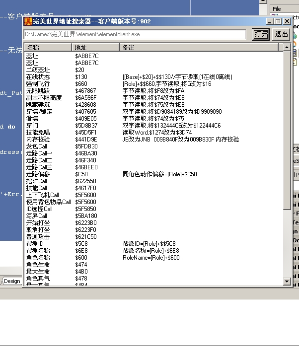
Task: Select the 挖矿Call row
Action: tap(153, 181)
